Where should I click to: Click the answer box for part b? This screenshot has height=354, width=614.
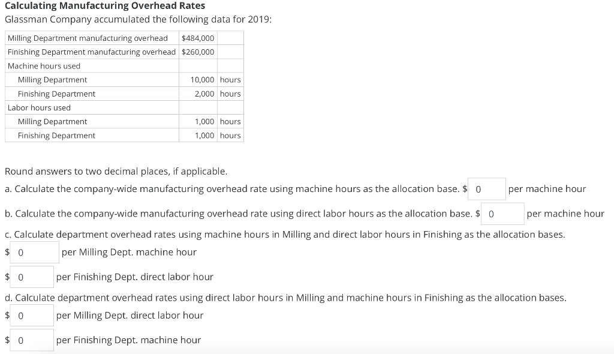(502, 213)
